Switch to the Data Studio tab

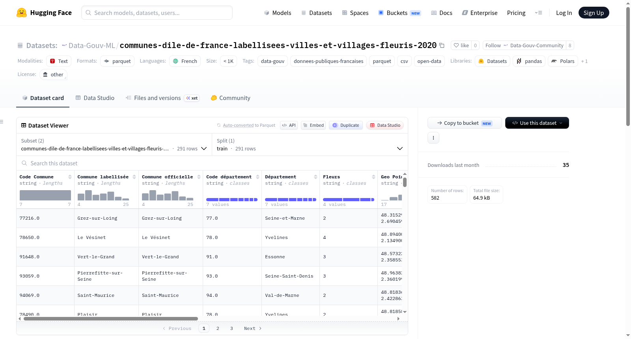pyautogui.click(x=95, y=98)
